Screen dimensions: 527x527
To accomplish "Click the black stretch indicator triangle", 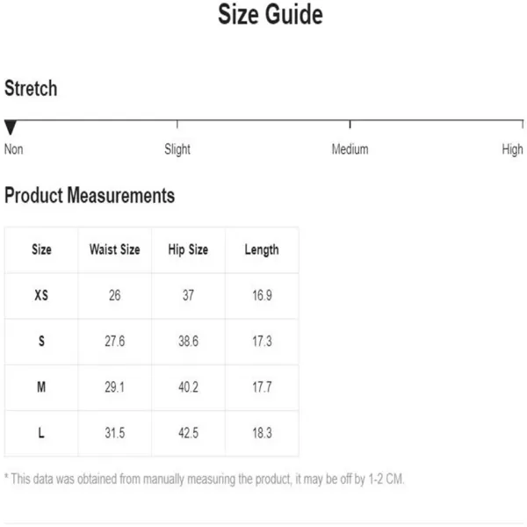I will coord(11,127).
